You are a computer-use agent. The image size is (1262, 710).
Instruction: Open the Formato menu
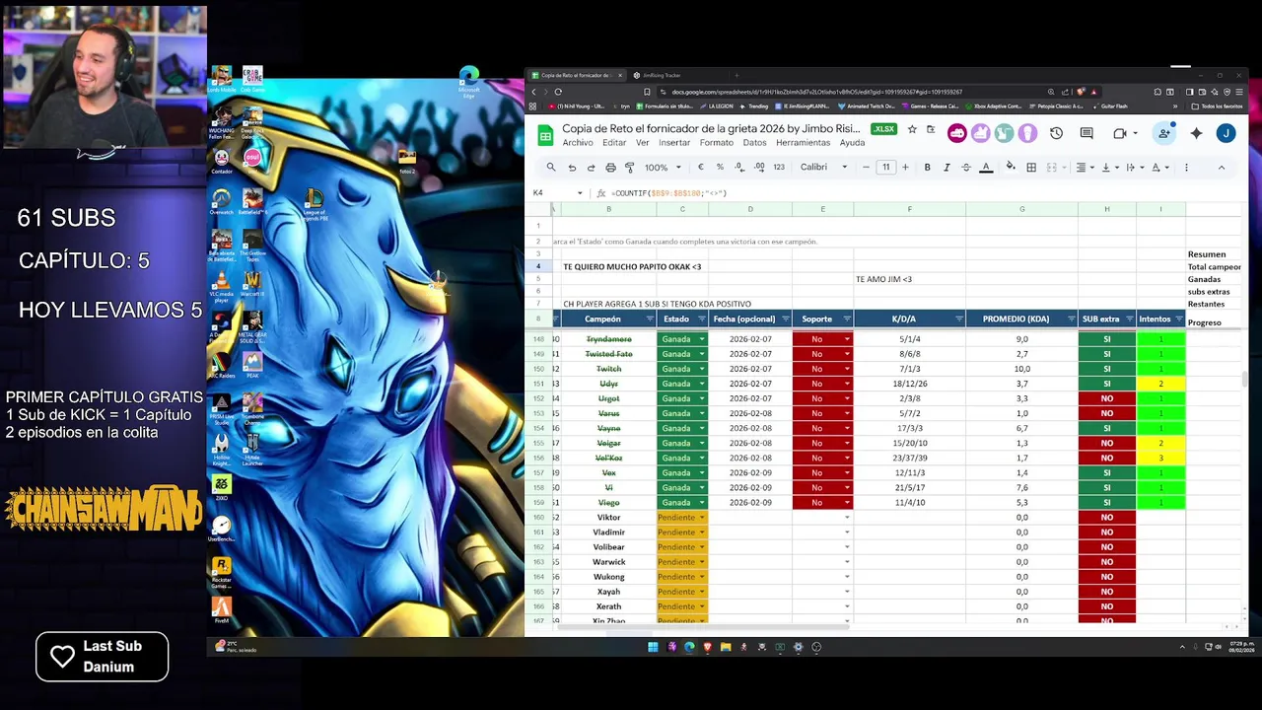tap(717, 143)
